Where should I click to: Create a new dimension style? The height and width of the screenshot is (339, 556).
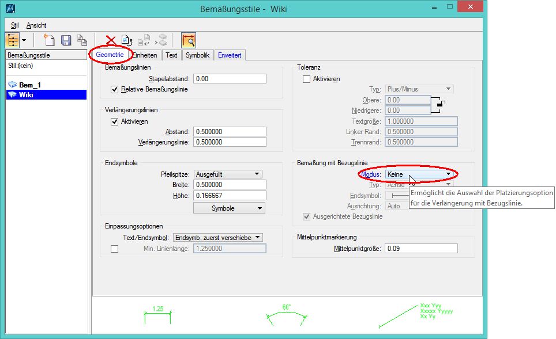(x=49, y=40)
